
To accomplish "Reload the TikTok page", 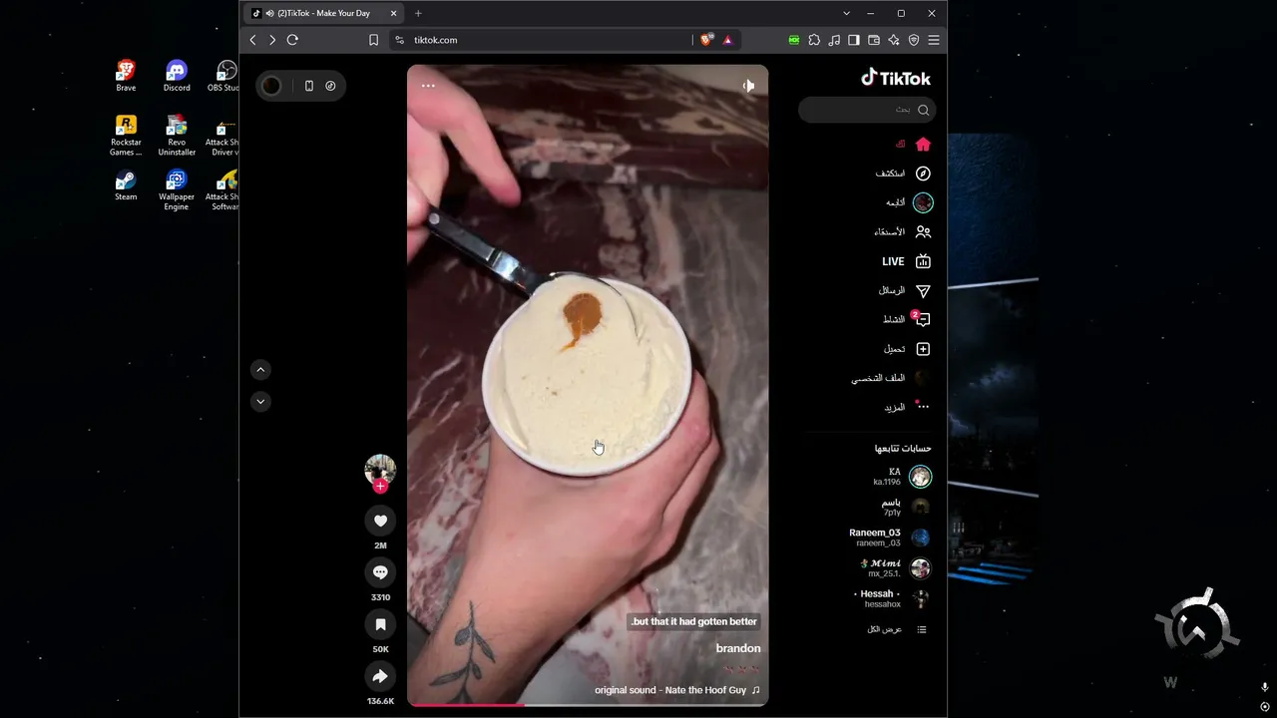I will coord(292,40).
